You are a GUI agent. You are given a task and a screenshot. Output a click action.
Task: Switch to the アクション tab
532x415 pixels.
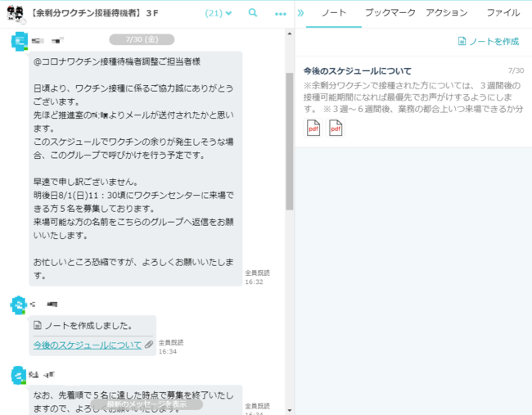pyautogui.click(x=447, y=13)
